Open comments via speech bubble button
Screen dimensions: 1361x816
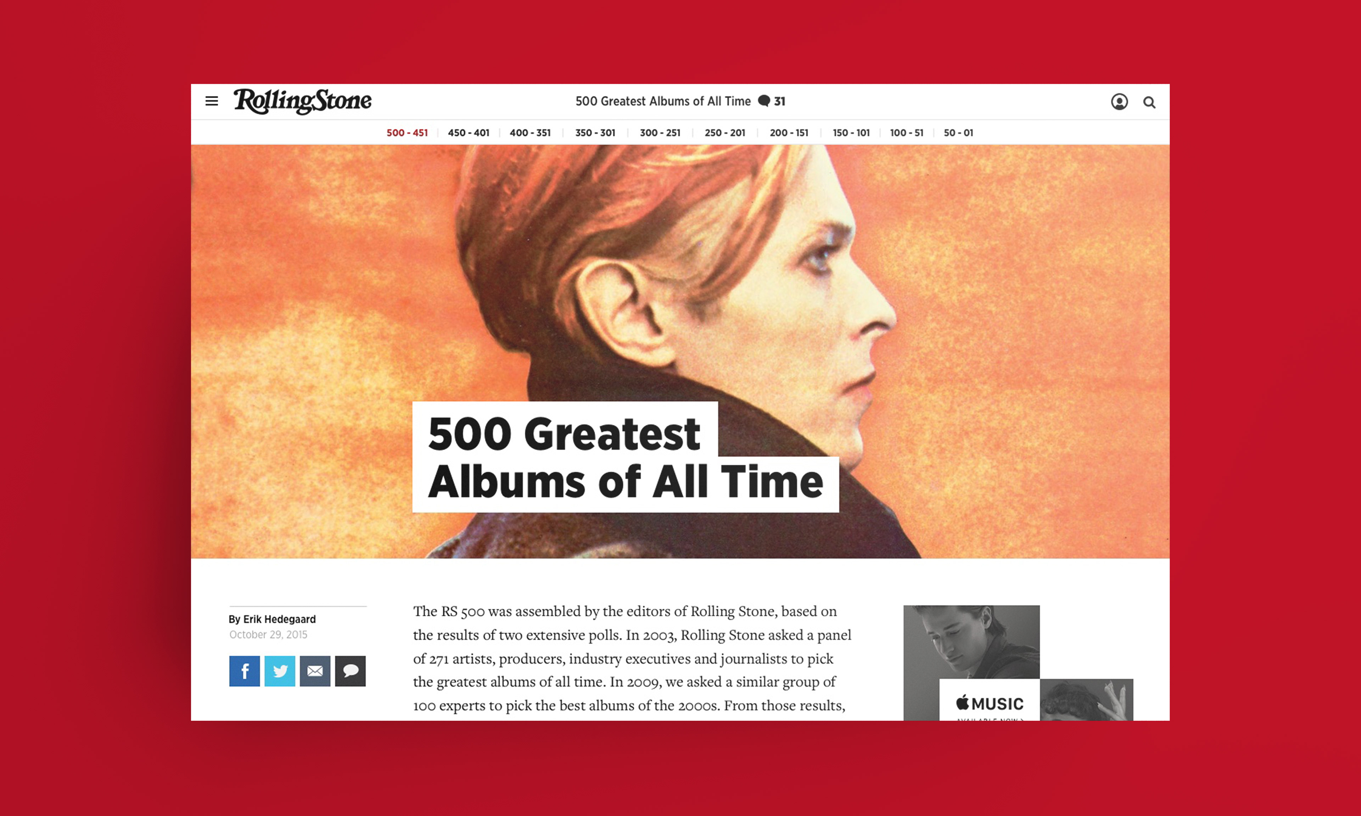click(x=350, y=671)
